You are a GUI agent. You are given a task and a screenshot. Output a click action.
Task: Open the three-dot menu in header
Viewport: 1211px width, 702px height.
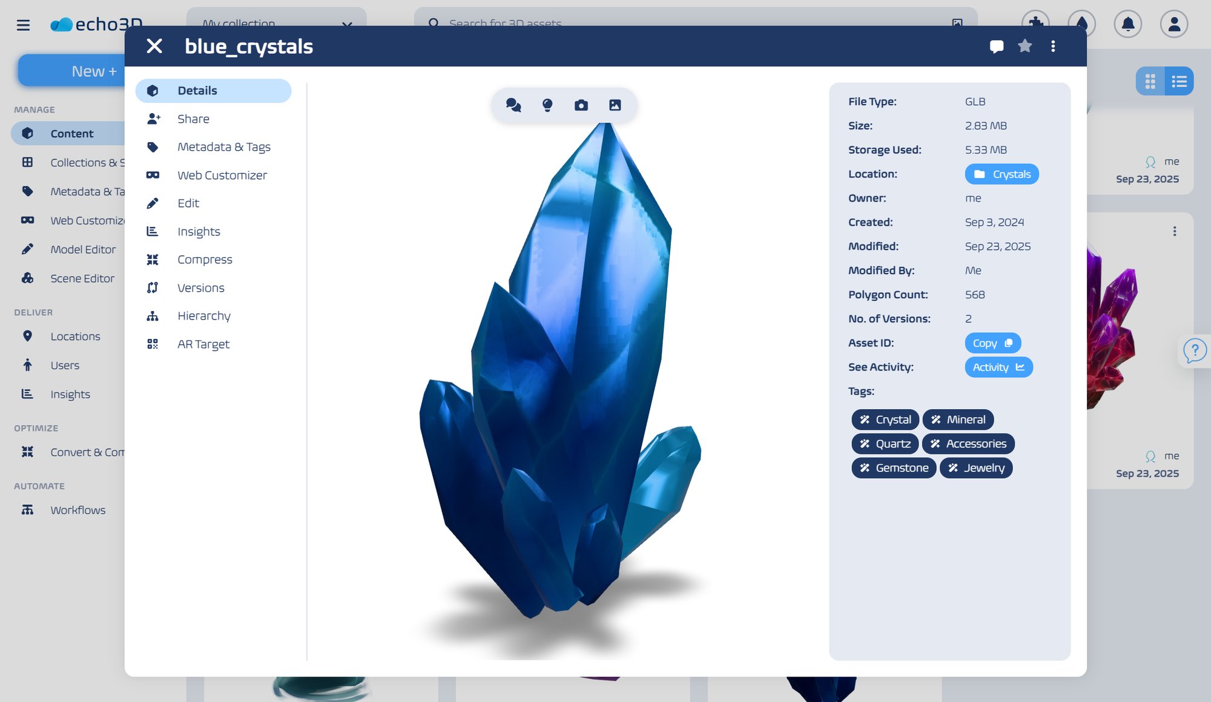pyautogui.click(x=1053, y=47)
